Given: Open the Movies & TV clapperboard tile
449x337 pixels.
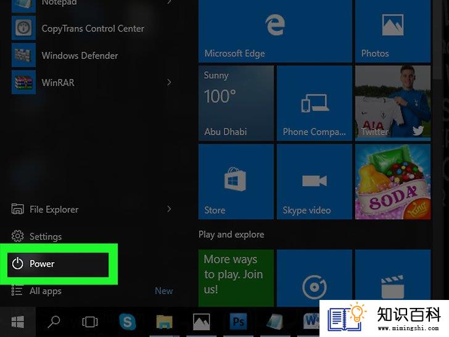Looking at the screenshot, I should point(393,275).
